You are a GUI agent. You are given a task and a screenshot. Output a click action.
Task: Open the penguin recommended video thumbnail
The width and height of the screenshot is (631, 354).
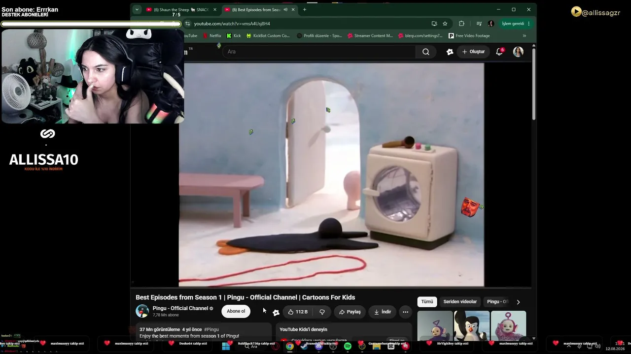(472, 325)
